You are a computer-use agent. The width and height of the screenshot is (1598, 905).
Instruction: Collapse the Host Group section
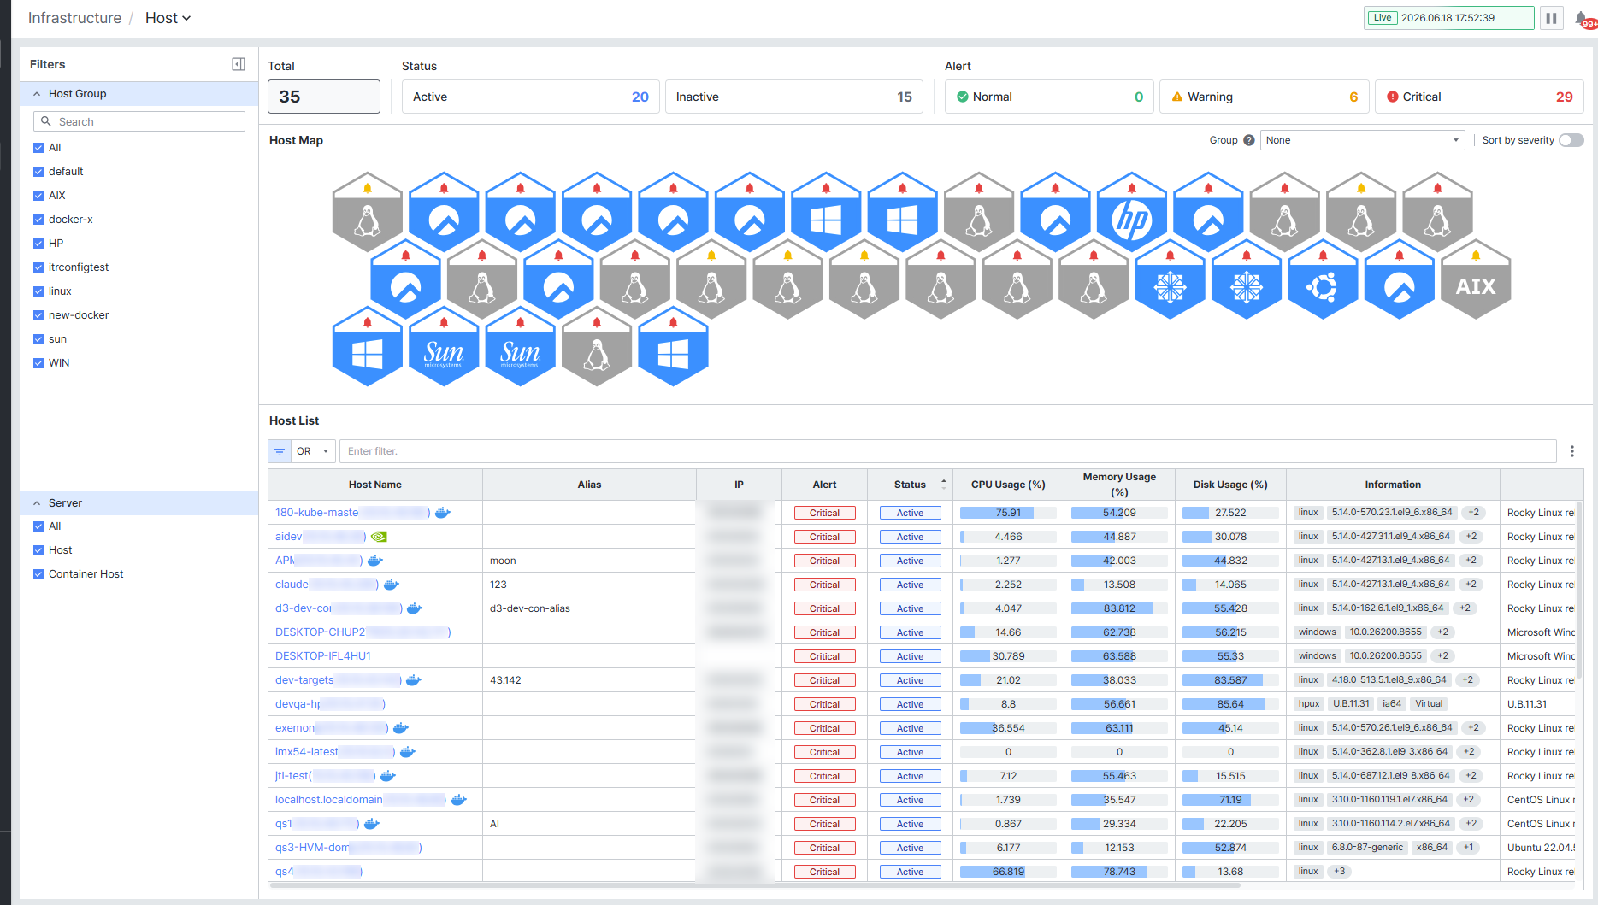click(x=37, y=94)
